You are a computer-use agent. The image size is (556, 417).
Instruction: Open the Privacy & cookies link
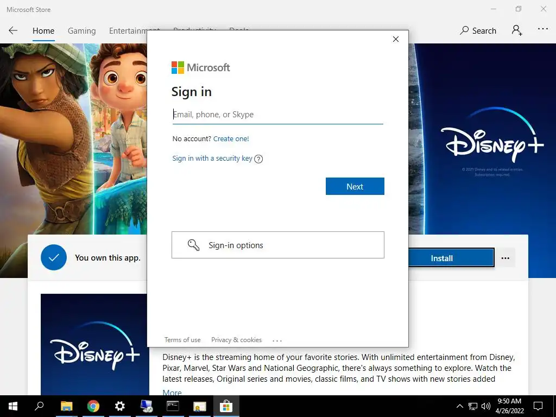click(237, 340)
